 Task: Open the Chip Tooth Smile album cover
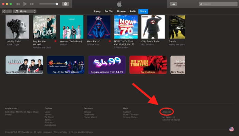(153, 27)
